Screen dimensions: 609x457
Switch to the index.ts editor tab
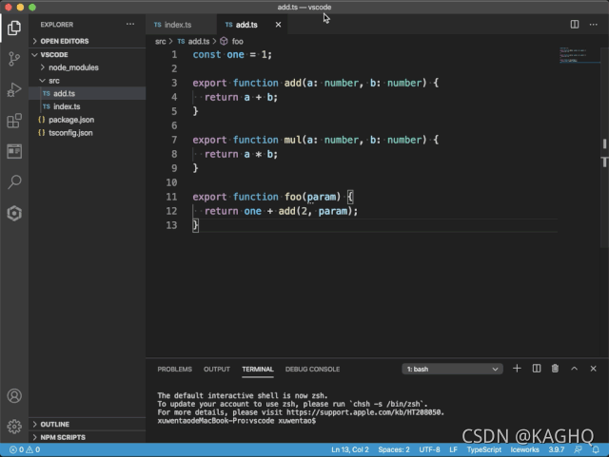(x=181, y=25)
